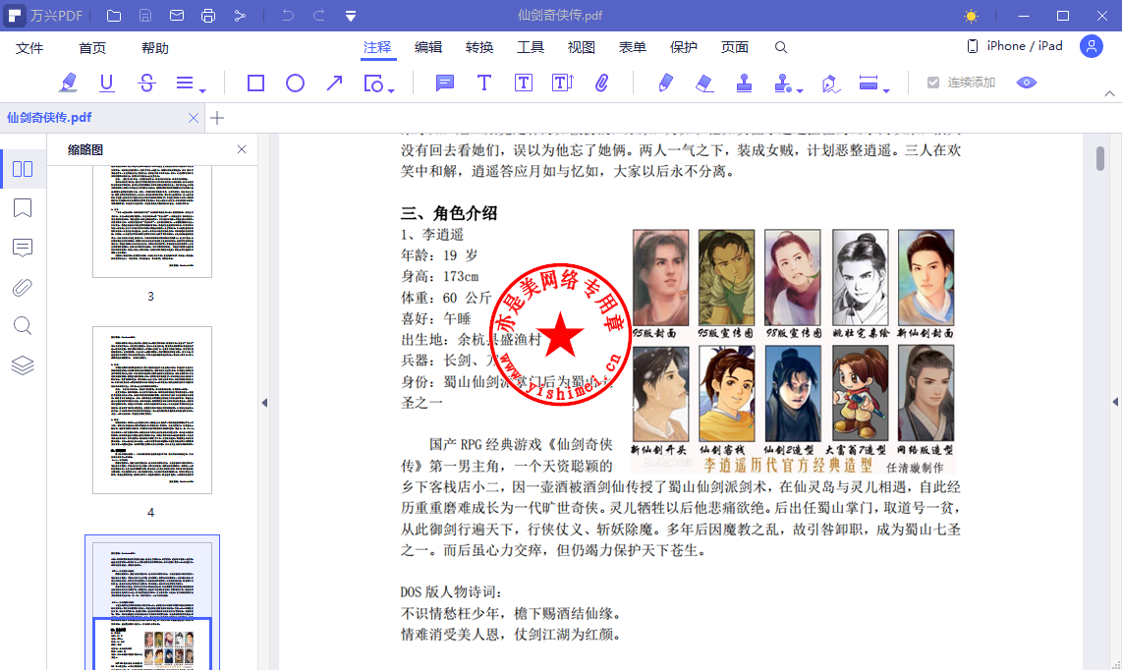Switch the theme using the sun icon
This screenshot has height=670, width=1122.
pyautogui.click(x=971, y=16)
